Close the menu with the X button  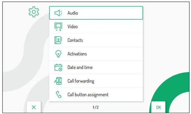pyautogui.click(x=34, y=107)
